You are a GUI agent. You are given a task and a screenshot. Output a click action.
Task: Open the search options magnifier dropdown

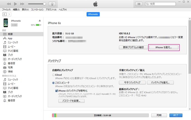pos(148,4)
